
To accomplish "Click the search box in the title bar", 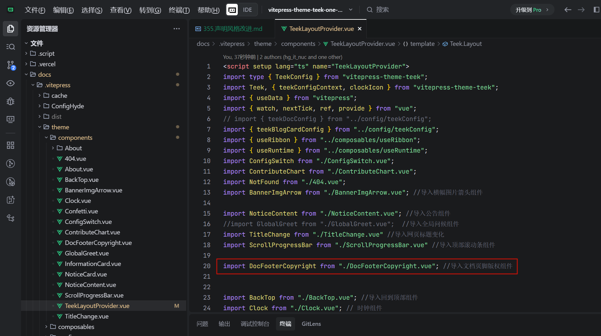I will point(378,10).
